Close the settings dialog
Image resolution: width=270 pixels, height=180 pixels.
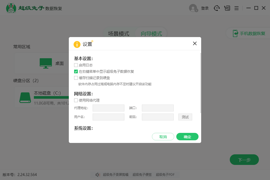click(195, 43)
